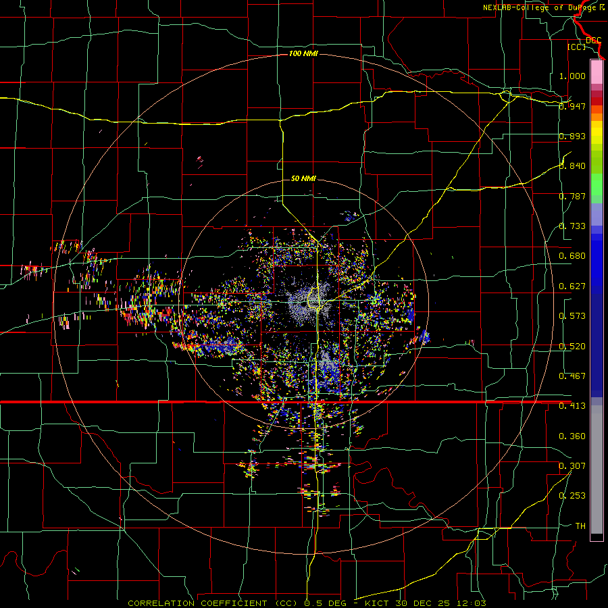Select the orange swatch on the color scale

click(597, 117)
